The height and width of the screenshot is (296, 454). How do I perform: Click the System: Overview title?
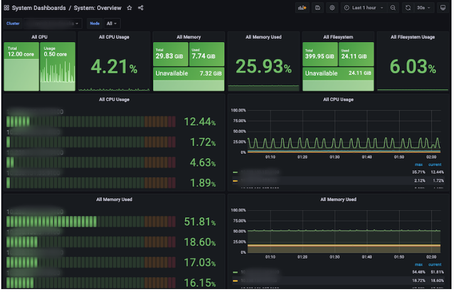point(98,8)
